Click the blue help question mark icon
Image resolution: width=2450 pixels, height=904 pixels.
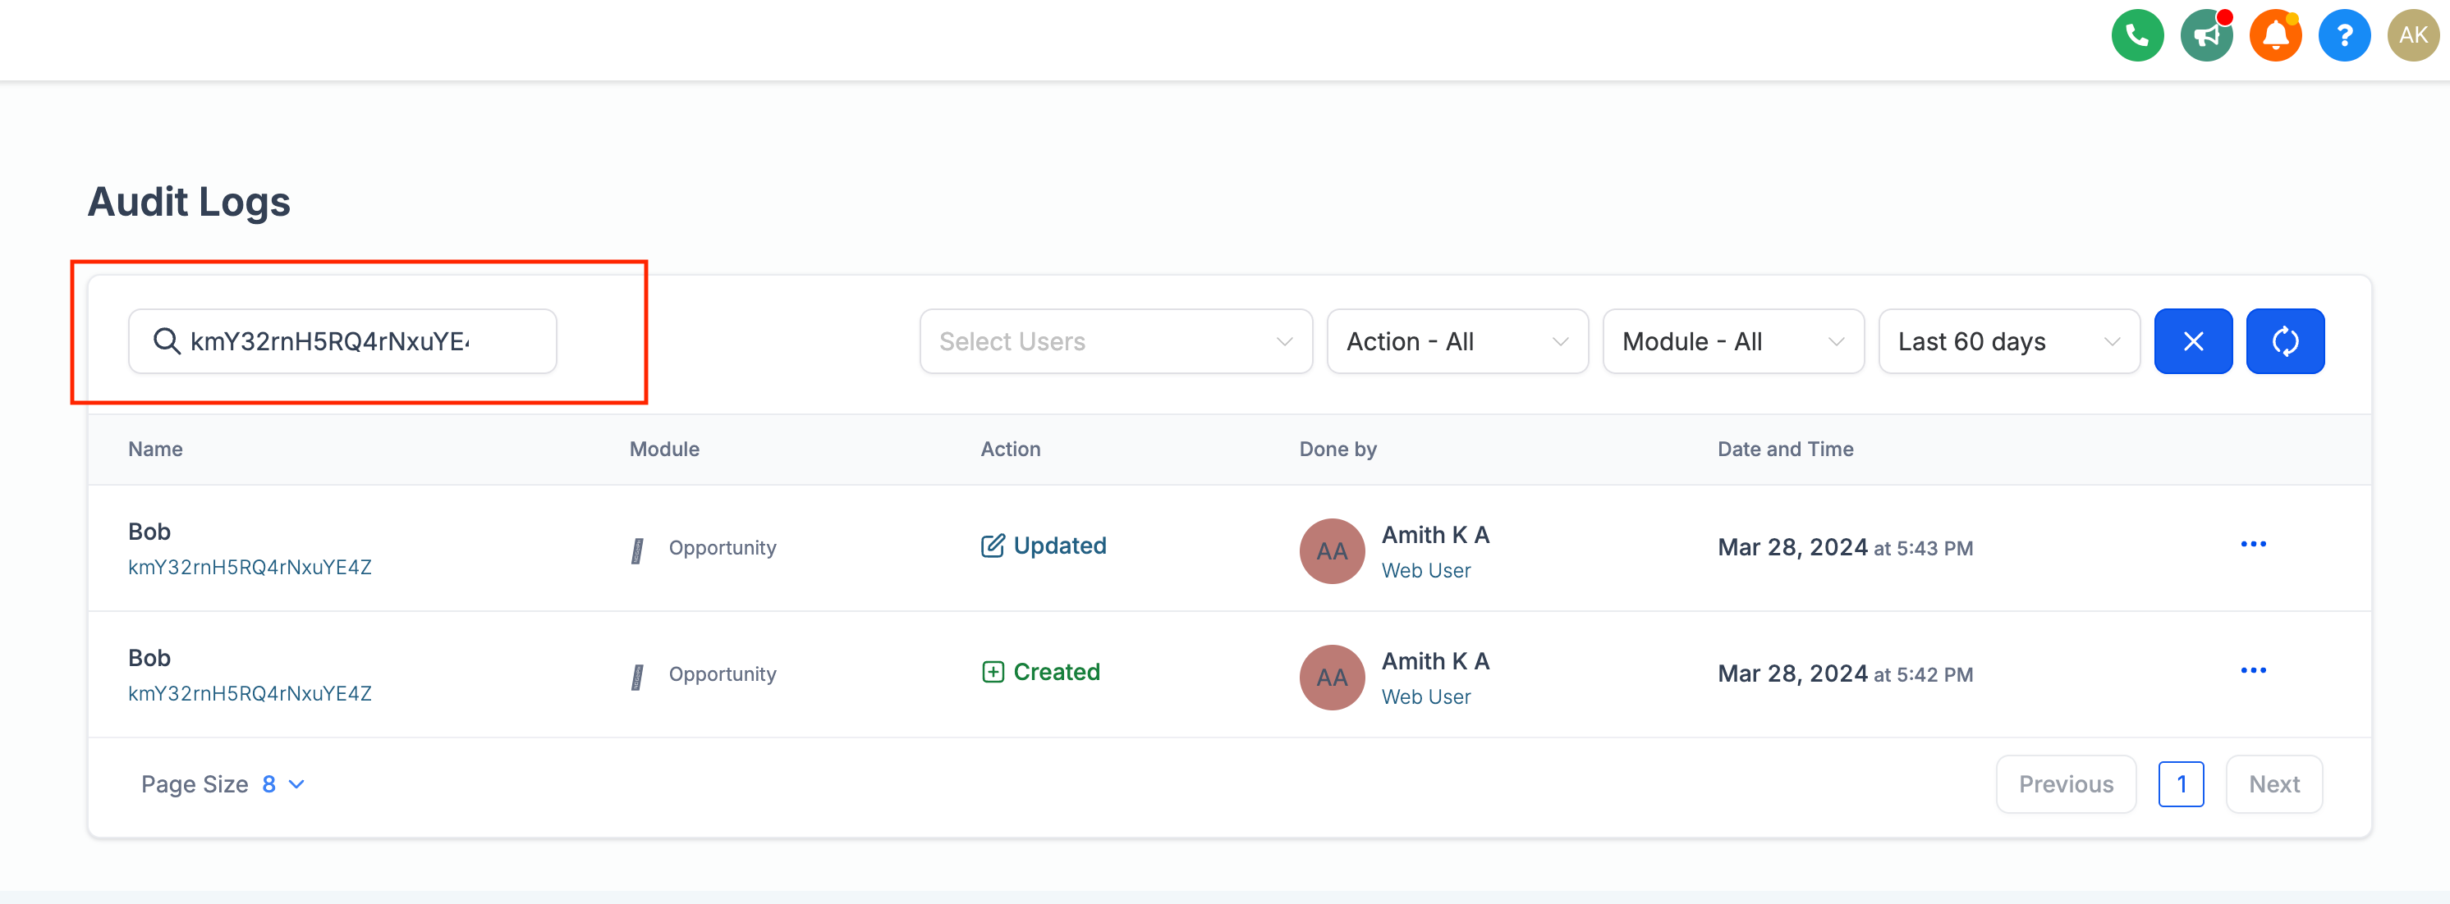click(x=2343, y=36)
